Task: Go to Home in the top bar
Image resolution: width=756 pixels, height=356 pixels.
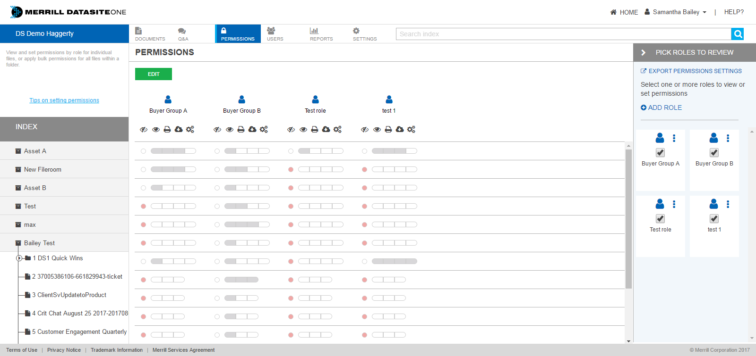Action: click(x=624, y=12)
